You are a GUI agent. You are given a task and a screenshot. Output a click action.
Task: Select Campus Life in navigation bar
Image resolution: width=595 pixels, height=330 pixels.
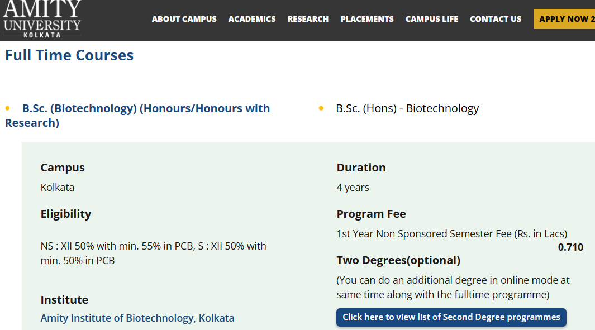tap(432, 19)
